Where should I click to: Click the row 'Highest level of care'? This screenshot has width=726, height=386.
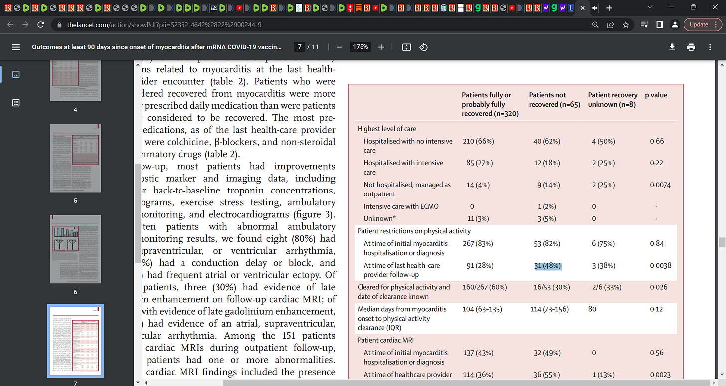tap(387, 129)
